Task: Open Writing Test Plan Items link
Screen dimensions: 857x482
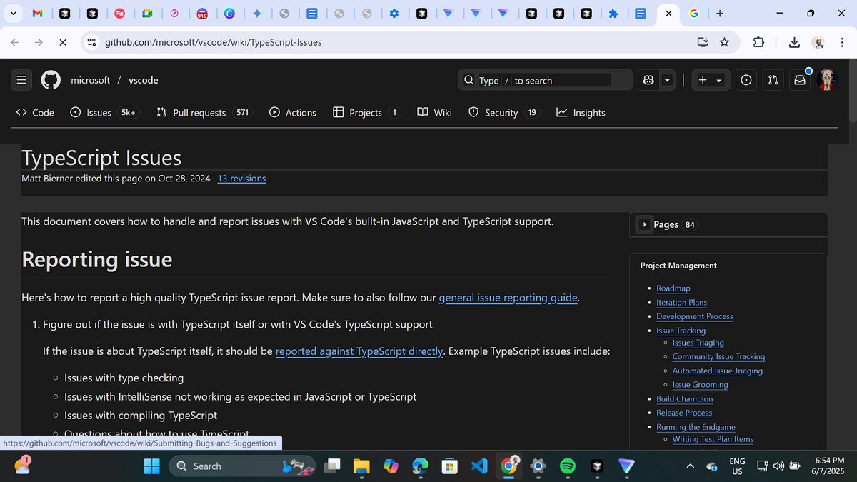Action: point(713,439)
